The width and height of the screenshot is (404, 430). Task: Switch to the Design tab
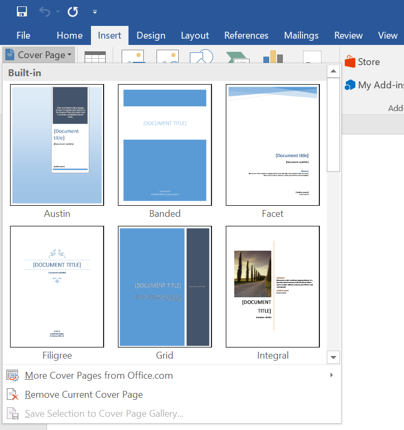tap(151, 35)
